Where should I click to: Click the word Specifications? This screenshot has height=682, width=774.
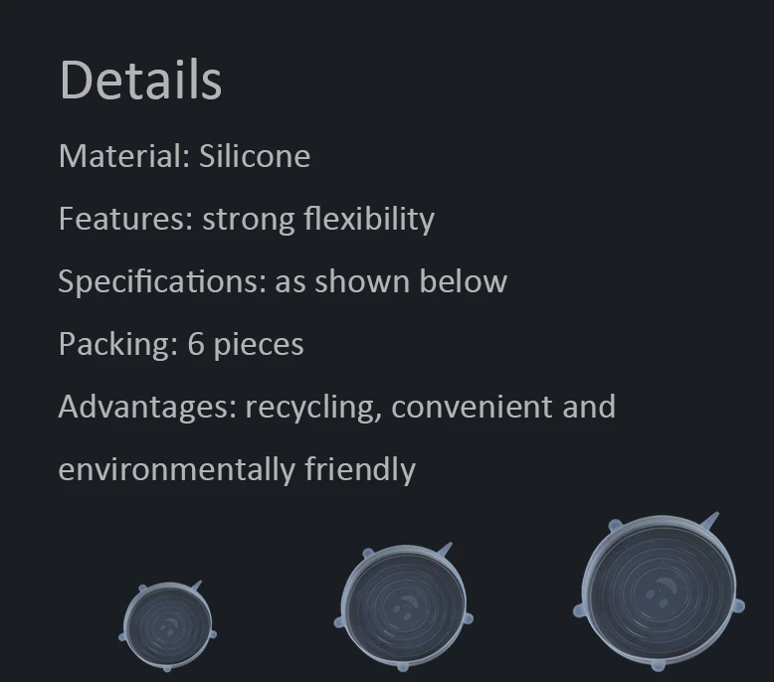(162, 282)
